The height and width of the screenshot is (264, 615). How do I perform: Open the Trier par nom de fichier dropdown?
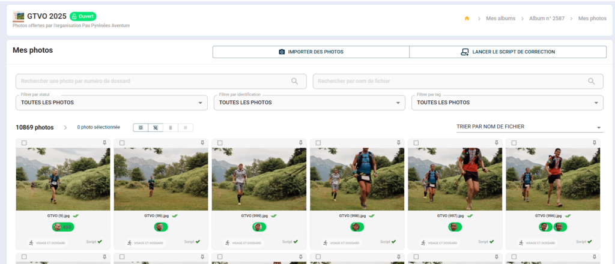(529, 127)
